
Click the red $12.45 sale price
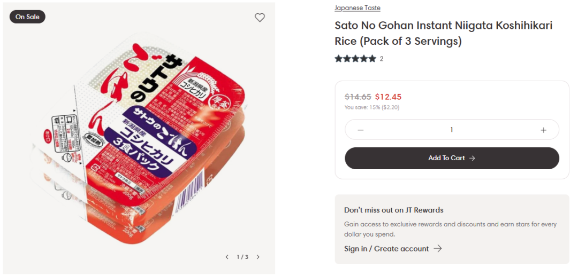(x=388, y=97)
